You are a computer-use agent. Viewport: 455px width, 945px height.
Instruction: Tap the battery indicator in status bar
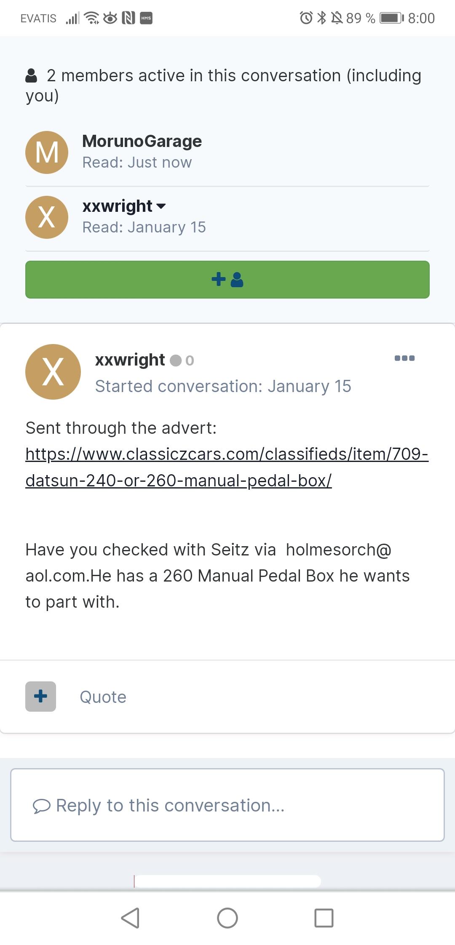tap(392, 18)
